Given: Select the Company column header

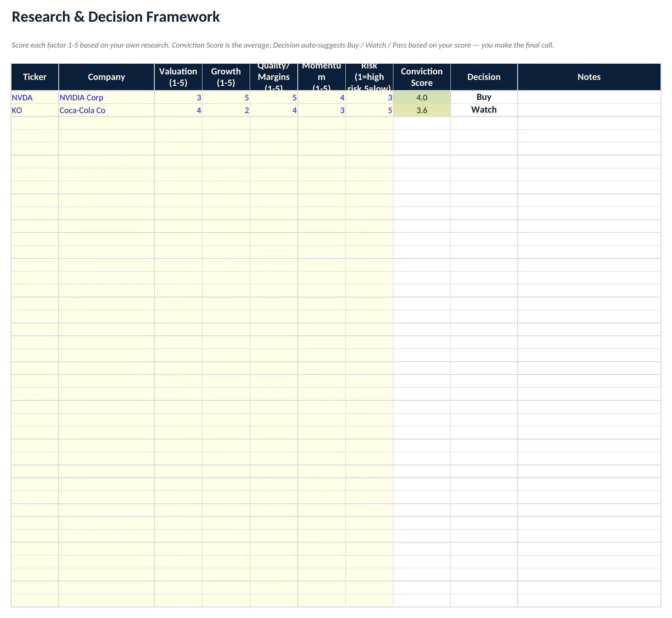Looking at the screenshot, I should point(106,77).
